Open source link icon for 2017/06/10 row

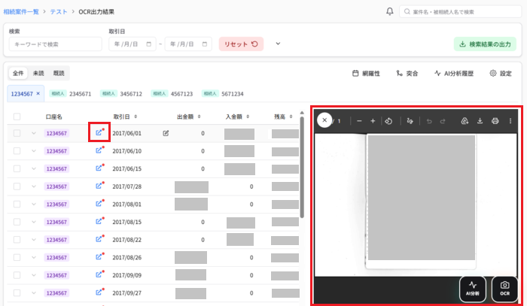[99, 150]
